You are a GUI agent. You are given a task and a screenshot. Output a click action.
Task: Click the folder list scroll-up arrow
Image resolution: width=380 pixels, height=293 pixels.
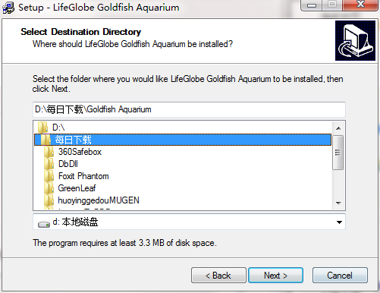click(338, 128)
